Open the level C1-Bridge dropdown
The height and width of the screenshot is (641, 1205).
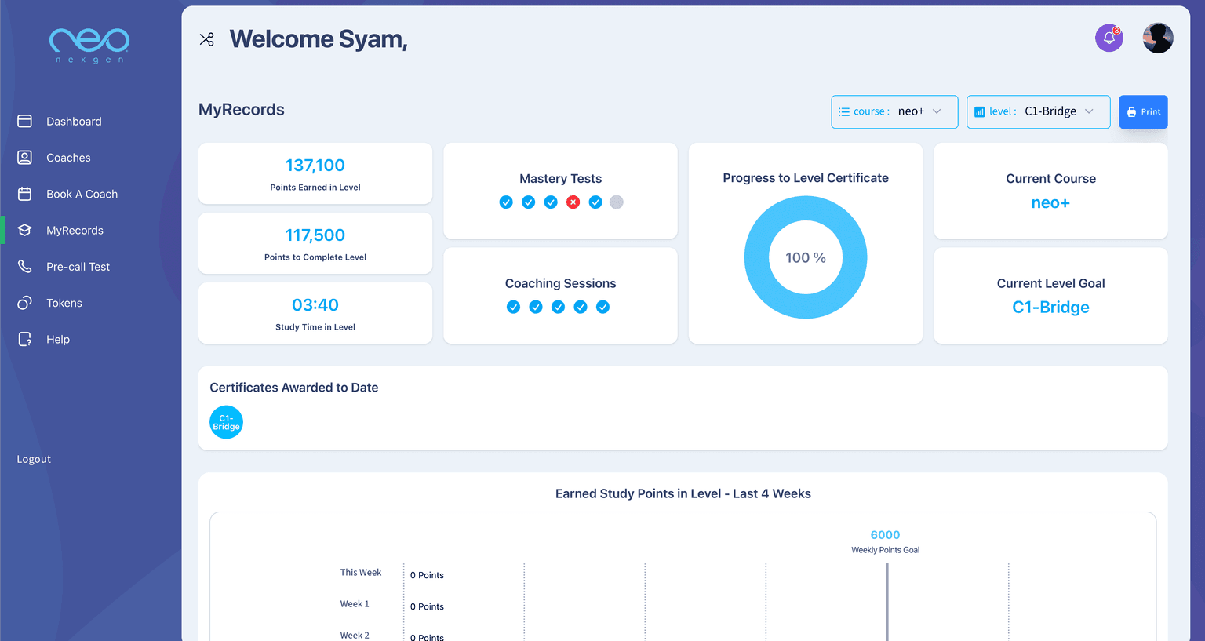[1038, 111]
